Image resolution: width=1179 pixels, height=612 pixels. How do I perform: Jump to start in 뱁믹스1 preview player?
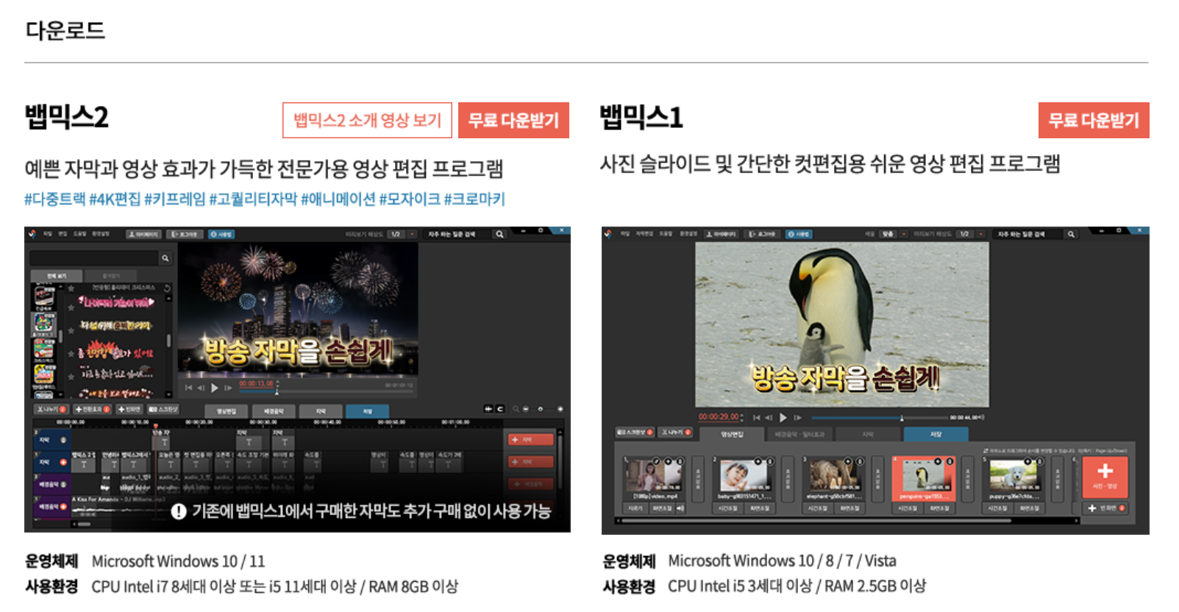click(x=756, y=418)
